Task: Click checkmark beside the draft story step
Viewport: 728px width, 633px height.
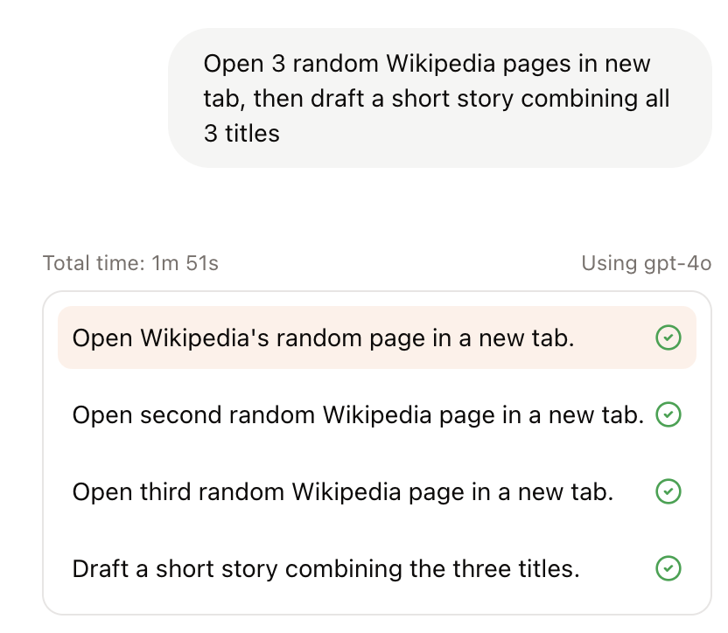Action: (x=668, y=569)
